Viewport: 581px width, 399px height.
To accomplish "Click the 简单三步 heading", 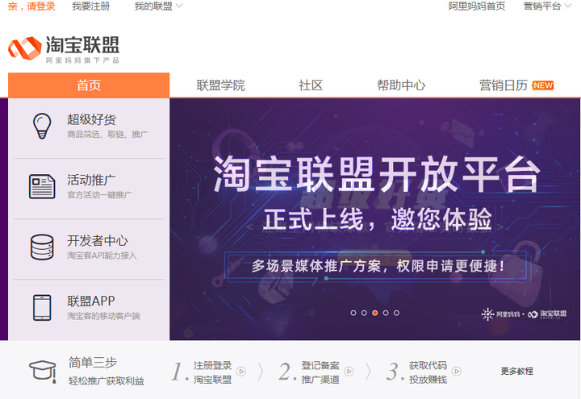I will 93,363.
